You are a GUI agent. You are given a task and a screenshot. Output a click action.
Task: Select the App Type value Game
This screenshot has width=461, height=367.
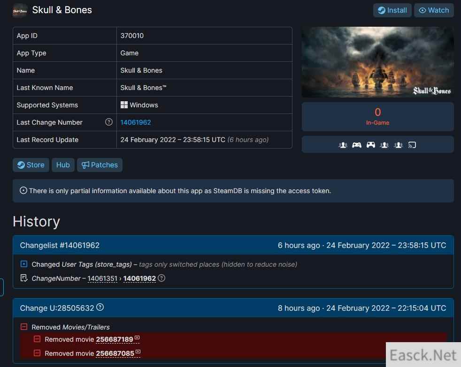coord(130,53)
